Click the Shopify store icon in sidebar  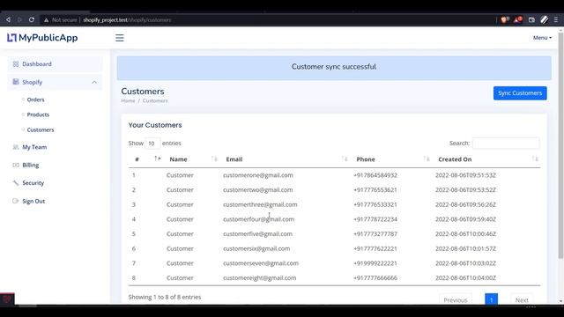(x=16, y=82)
